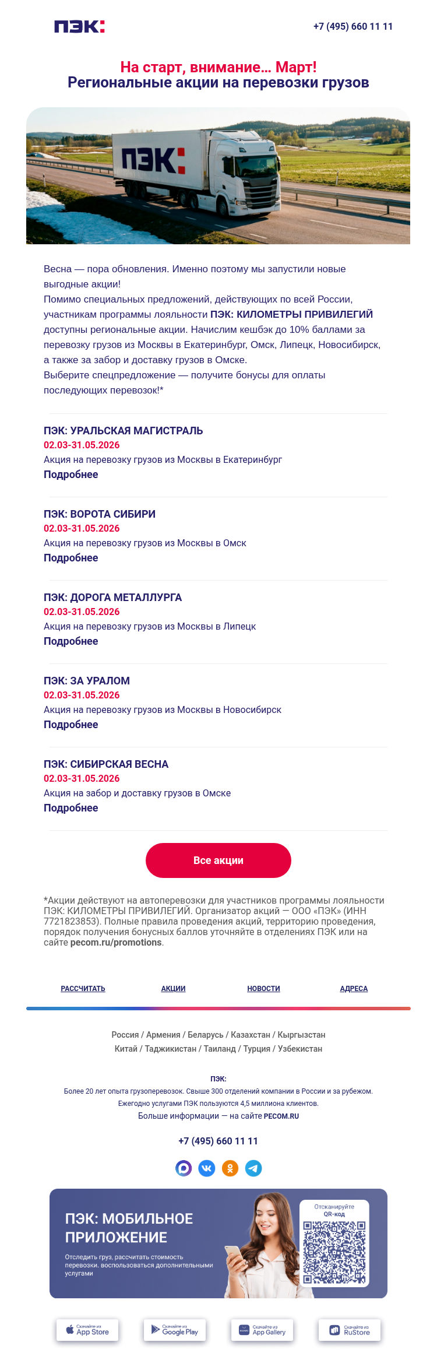The width and height of the screenshot is (437, 1363).
Task: Download app from App Gallery badge
Action: (x=262, y=1330)
